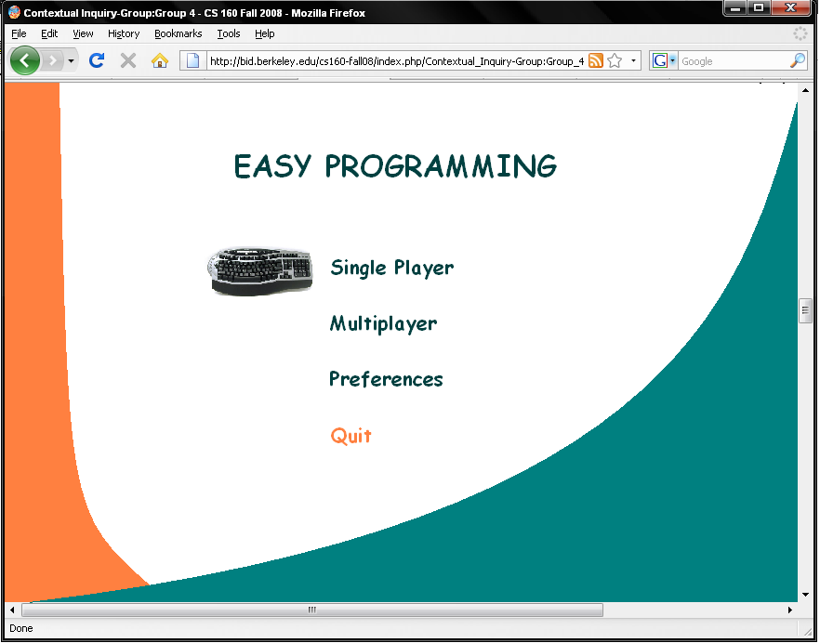Viewport: 820px width, 643px height.
Task: Open the recent pages history dropdown arrow
Action: tap(71, 61)
